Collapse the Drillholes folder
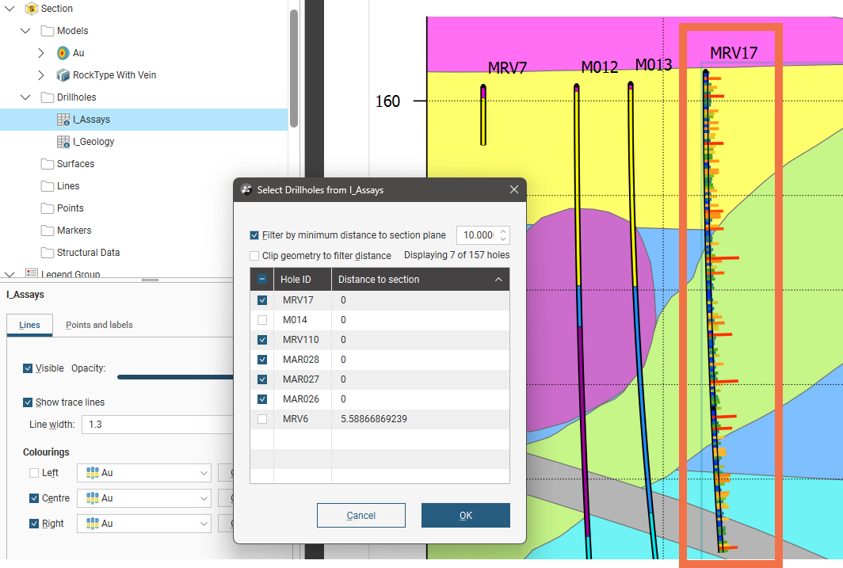The image size is (843, 568). 25,97
